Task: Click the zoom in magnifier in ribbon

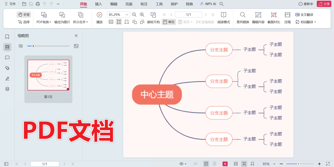Action: tap(142, 15)
